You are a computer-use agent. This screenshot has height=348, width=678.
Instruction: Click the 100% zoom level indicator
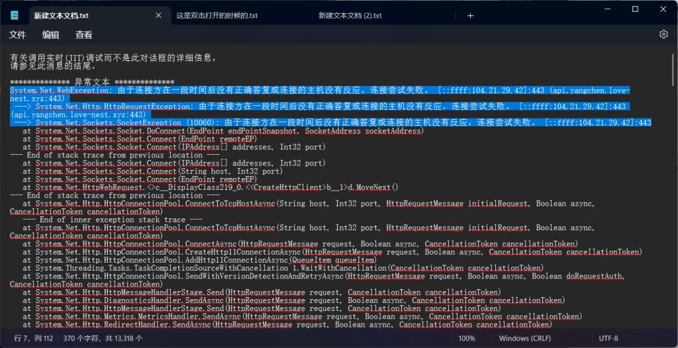pos(467,338)
